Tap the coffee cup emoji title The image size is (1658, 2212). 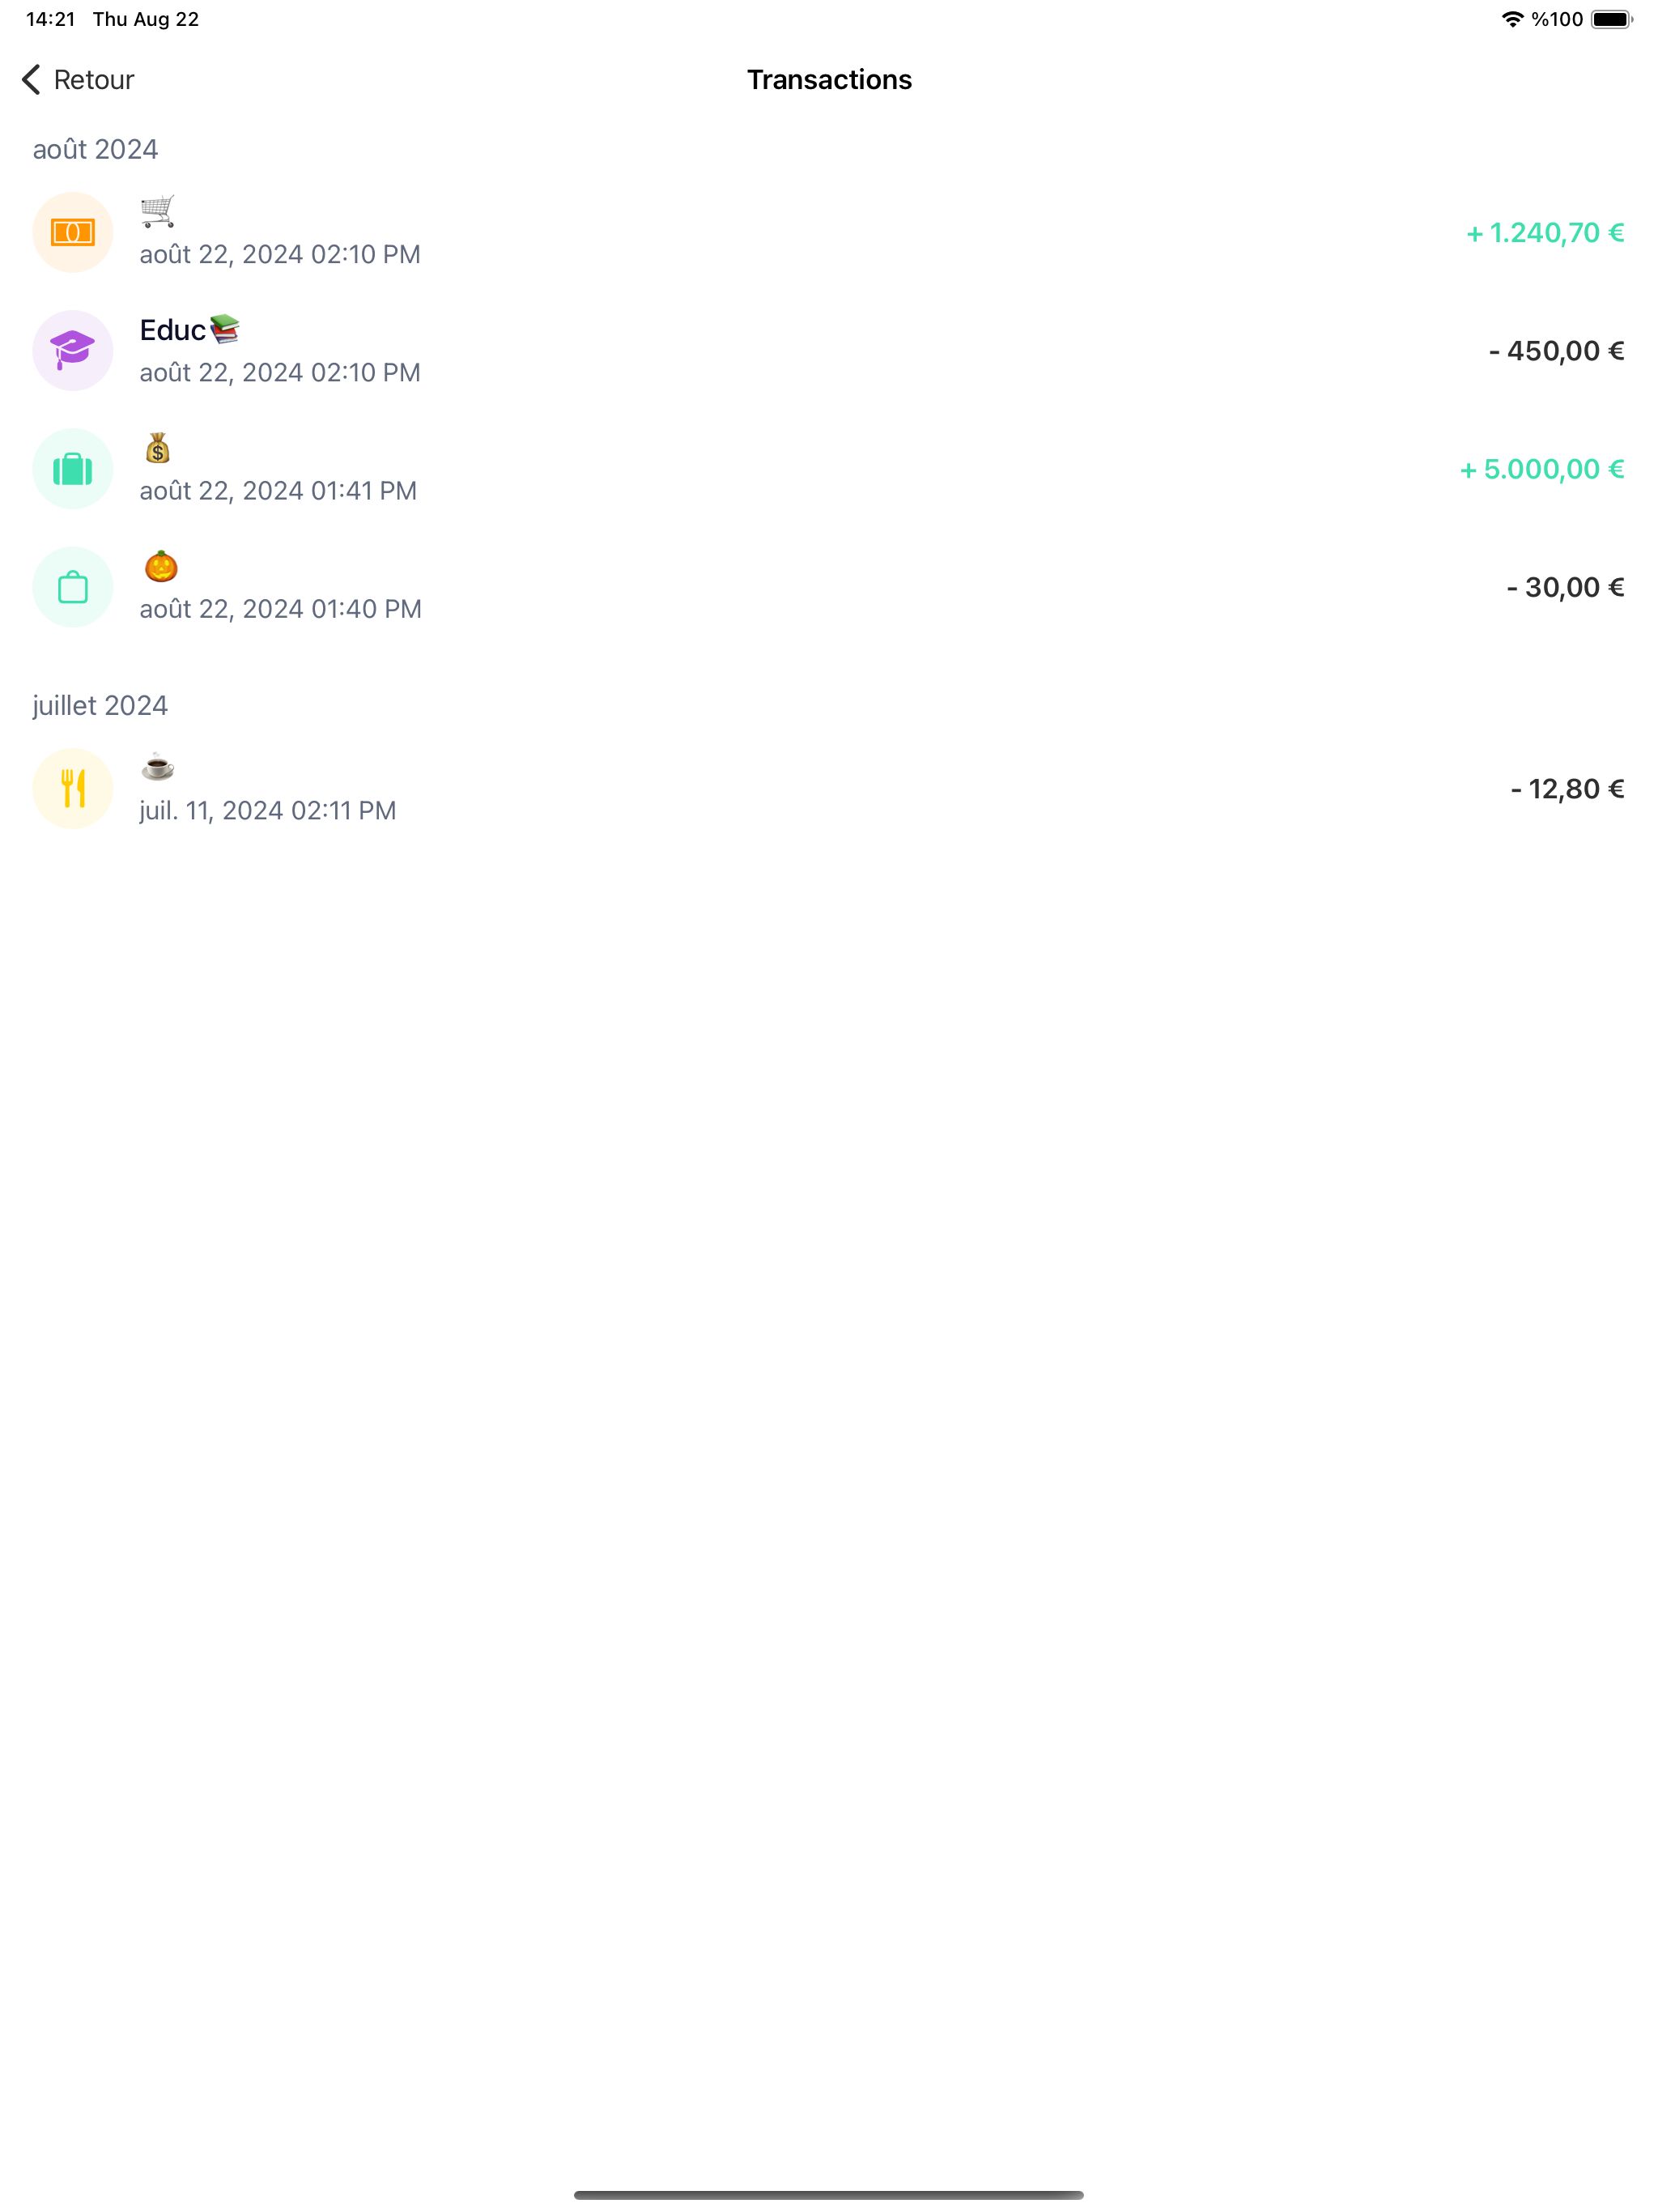pos(158,768)
